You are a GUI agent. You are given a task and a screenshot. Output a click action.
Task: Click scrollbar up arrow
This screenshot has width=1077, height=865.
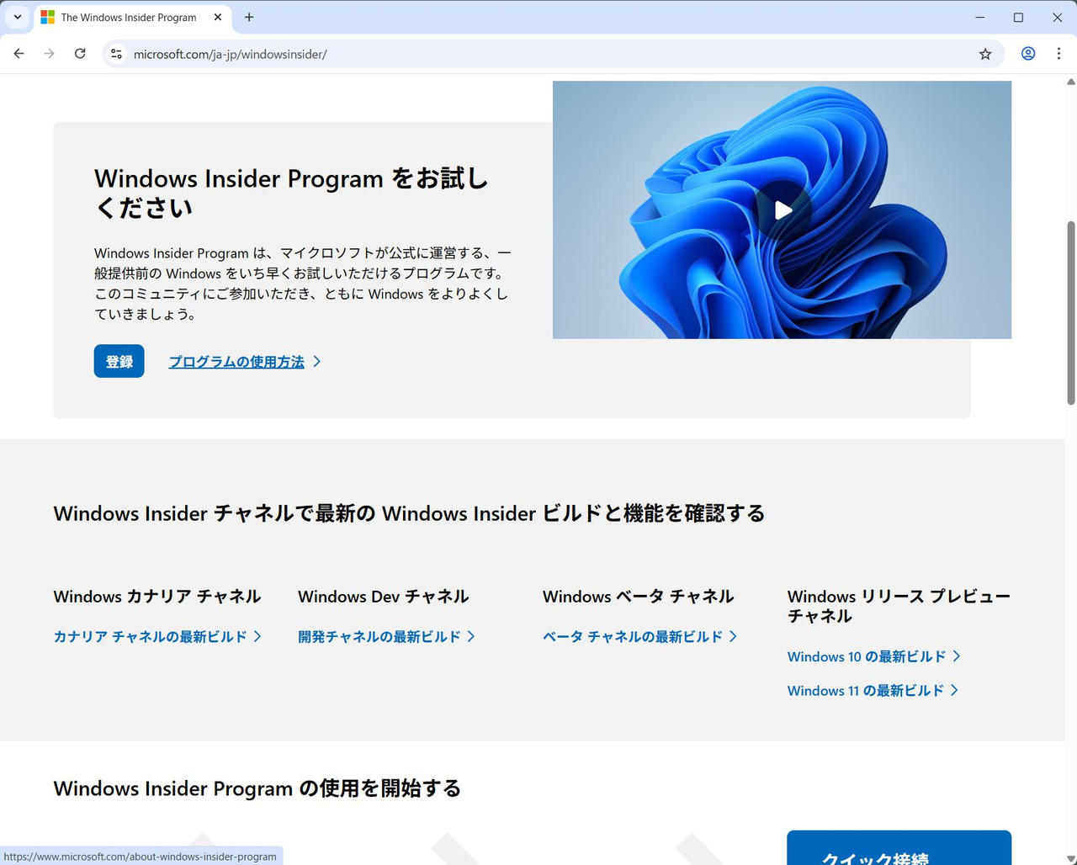pos(1071,82)
